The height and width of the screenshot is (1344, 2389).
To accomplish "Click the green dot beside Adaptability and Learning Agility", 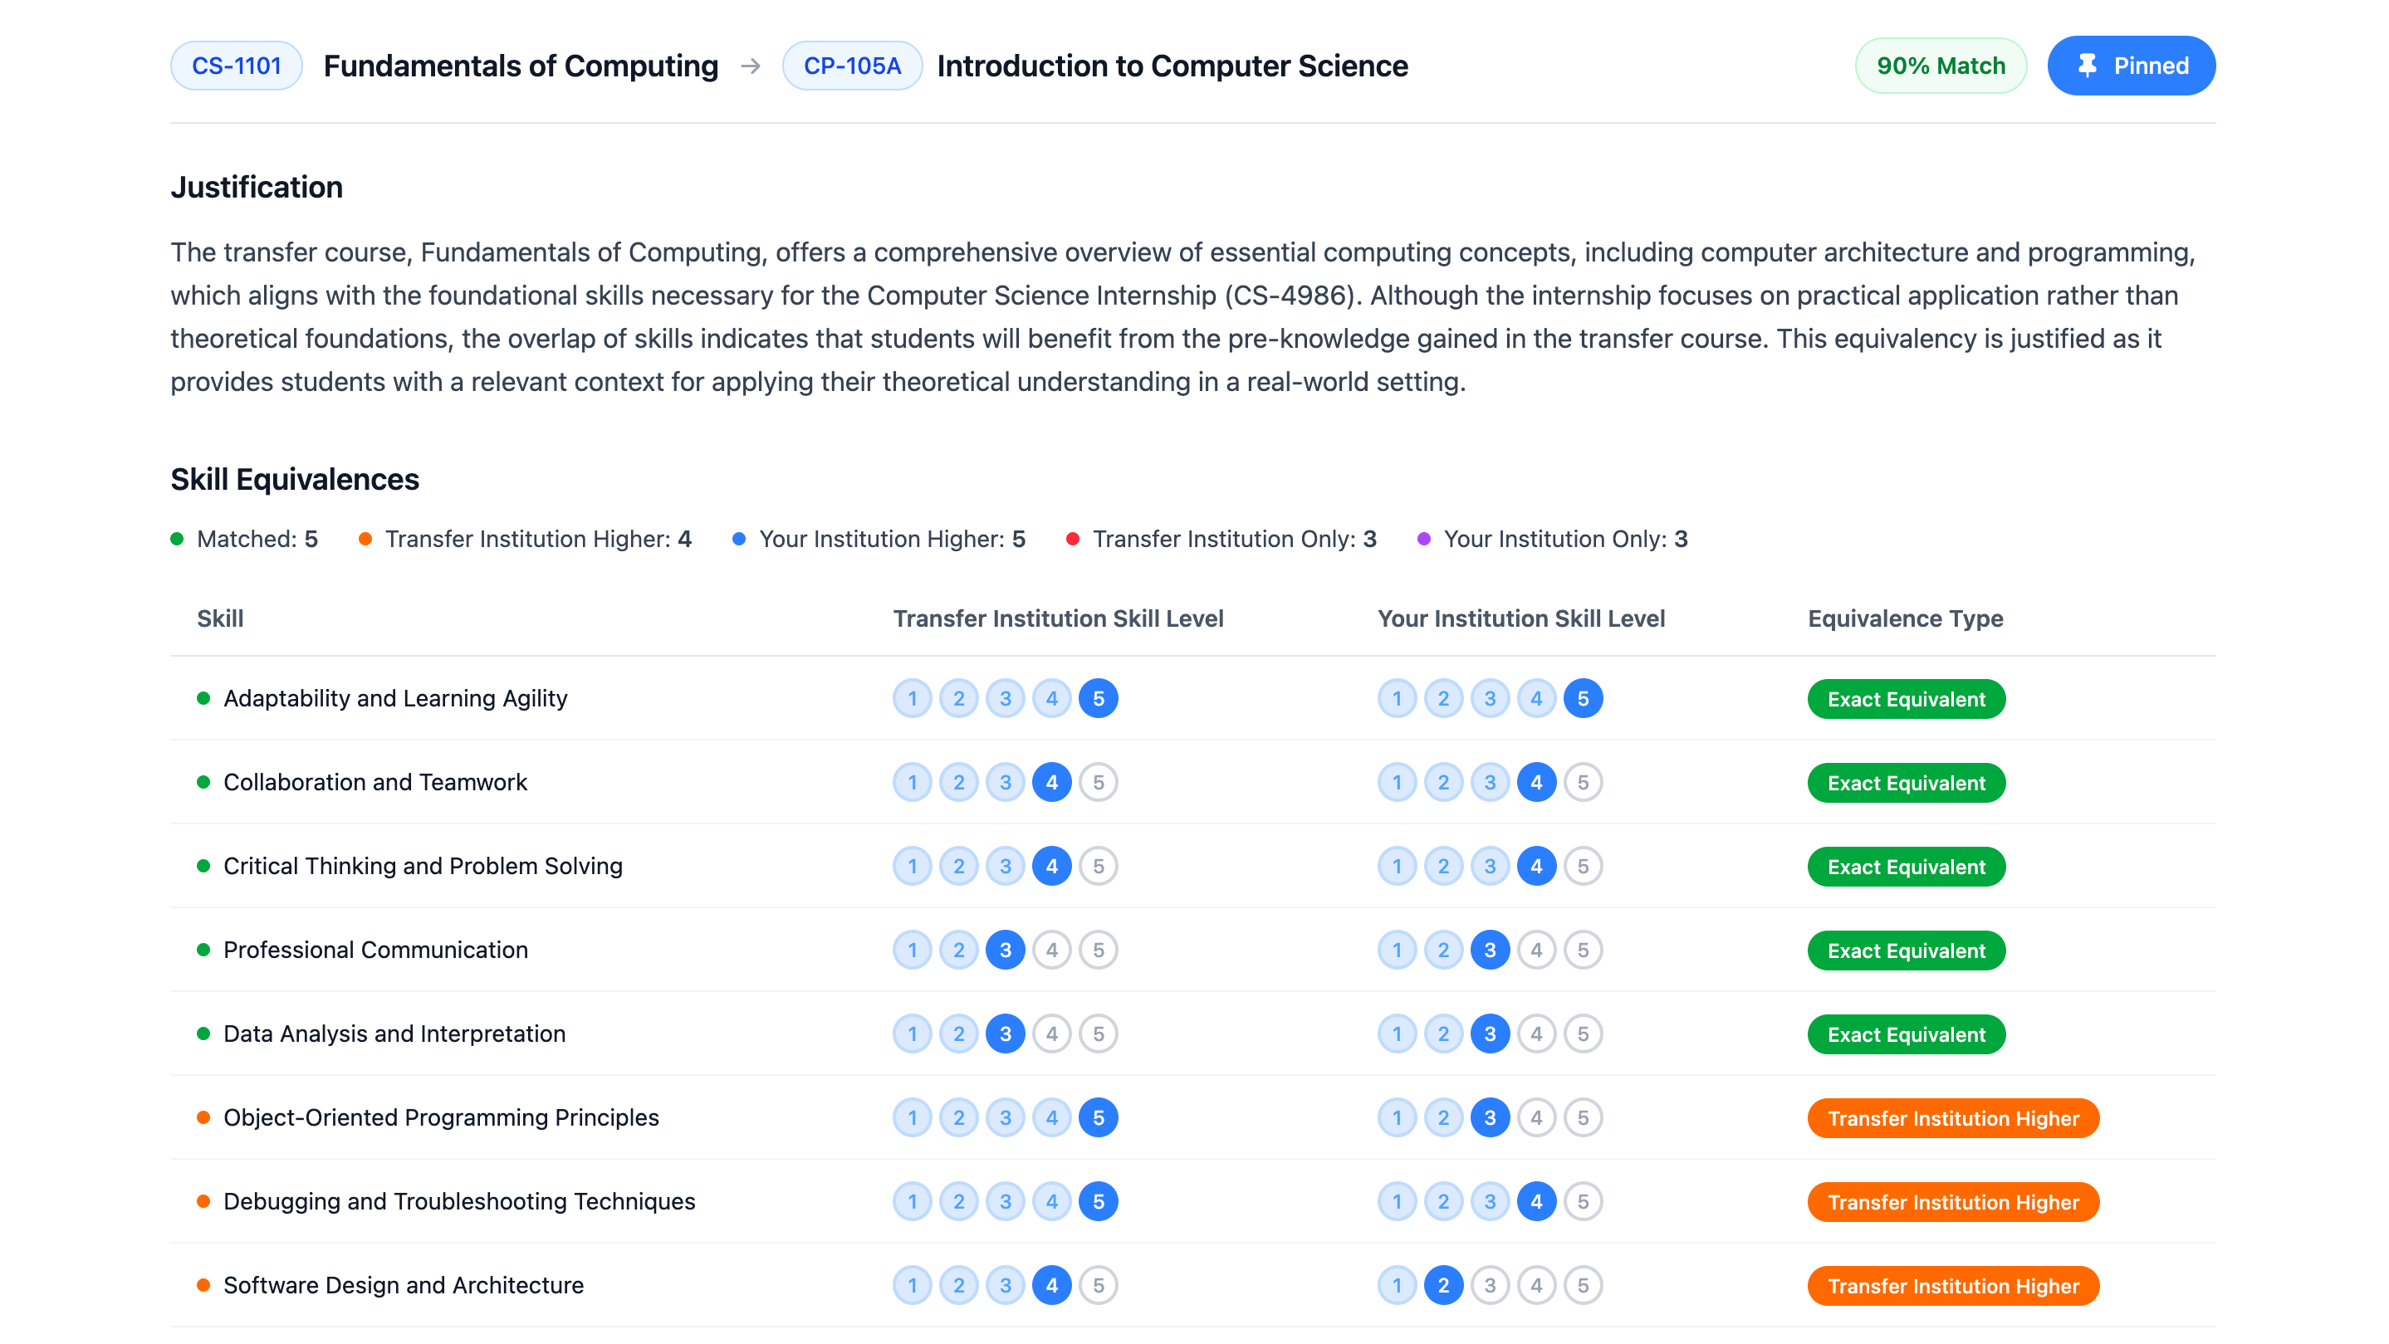I will (x=203, y=699).
